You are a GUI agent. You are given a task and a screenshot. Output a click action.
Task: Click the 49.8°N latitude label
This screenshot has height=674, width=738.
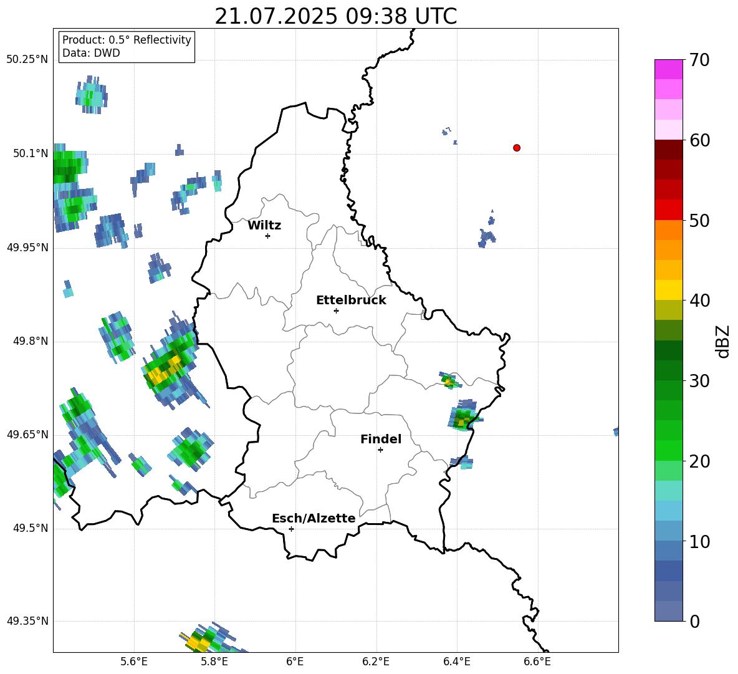click(x=31, y=341)
